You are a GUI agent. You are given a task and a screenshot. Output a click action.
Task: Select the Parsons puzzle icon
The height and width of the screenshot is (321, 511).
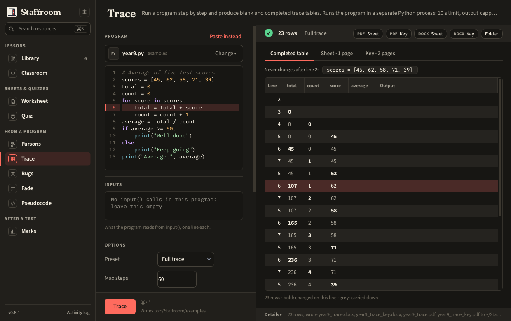coord(13,144)
